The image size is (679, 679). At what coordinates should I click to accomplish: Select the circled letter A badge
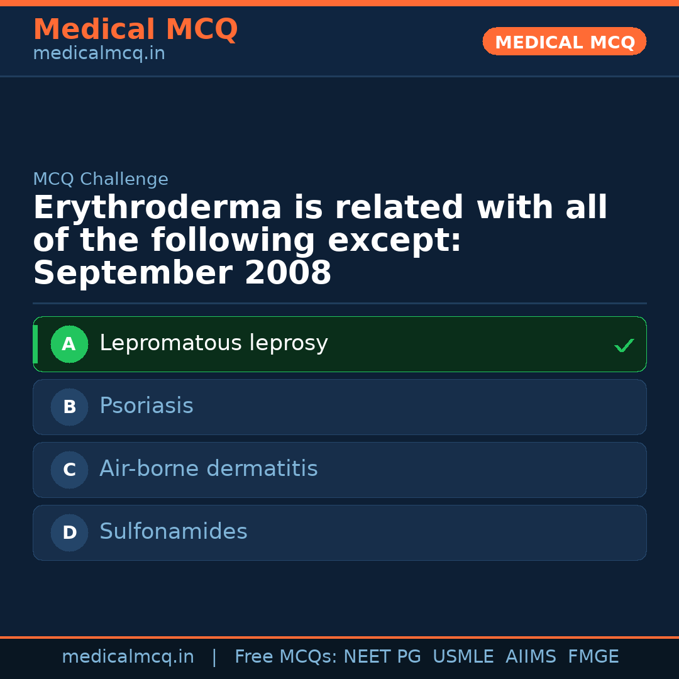click(x=69, y=344)
